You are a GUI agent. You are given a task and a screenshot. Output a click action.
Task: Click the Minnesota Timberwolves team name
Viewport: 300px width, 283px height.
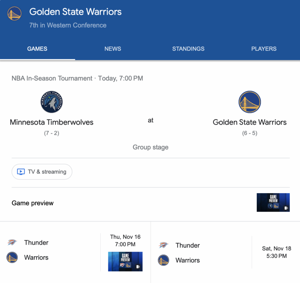pos(51,122)
